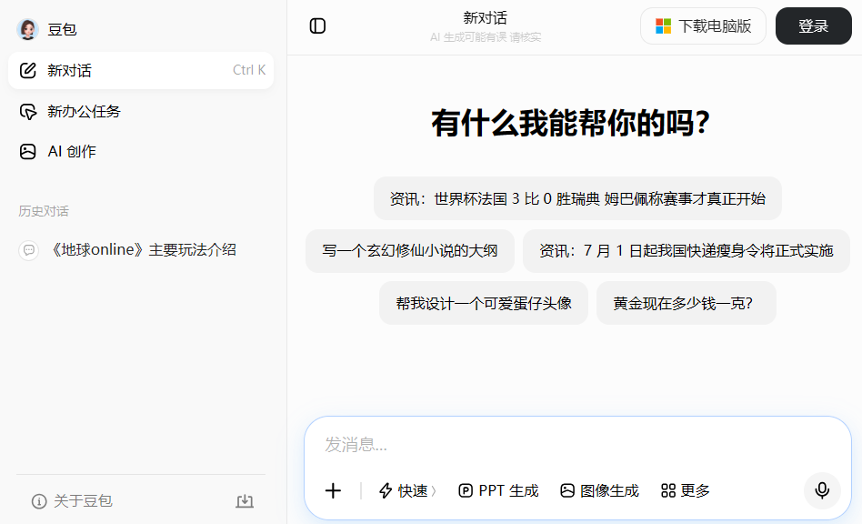Click the 登录 login button
This screenshot has width=862, height=524.
[x=813, y=25]
